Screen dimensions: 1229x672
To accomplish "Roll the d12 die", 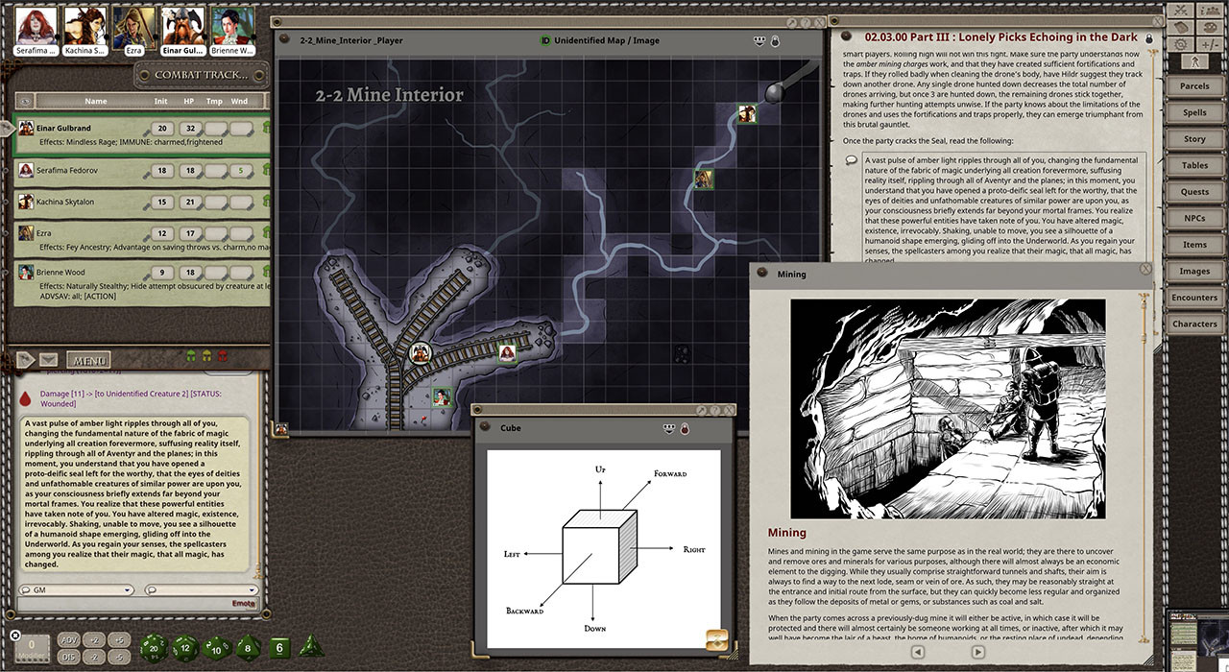I will [x=184, y=649].
